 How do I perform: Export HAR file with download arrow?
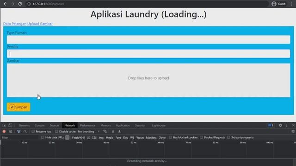[x=119, y=131]
